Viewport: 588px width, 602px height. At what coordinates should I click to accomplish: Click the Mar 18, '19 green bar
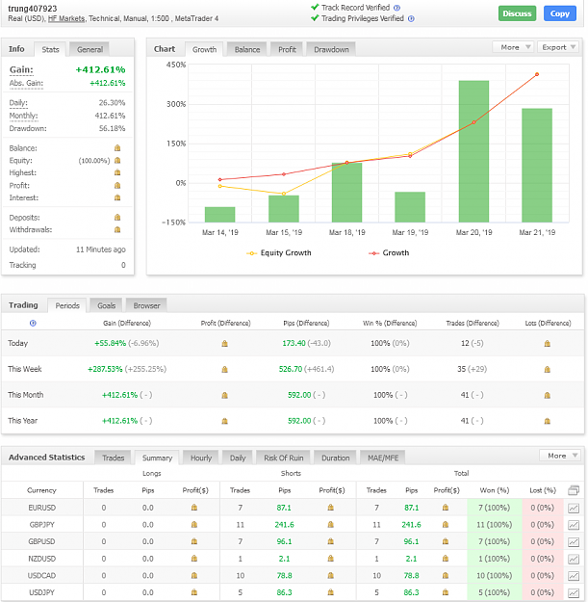346,193
